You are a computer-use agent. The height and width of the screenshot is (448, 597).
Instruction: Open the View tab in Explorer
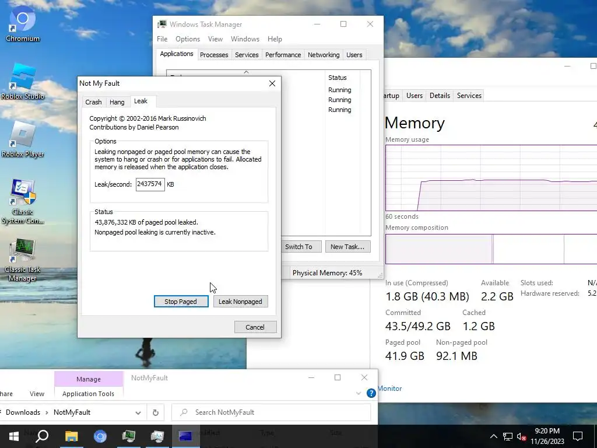pos(37,394)
